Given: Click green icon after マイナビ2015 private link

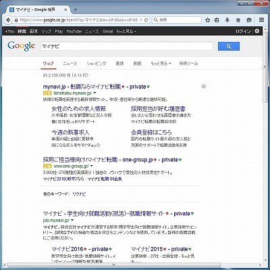Looking at the screenshot, I should click(x=190, y=249).
